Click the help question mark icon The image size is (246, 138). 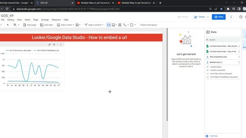tap(241, 17)
